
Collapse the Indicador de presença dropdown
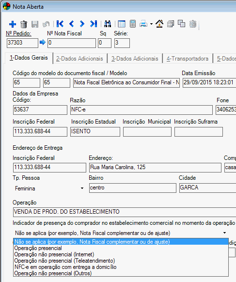click(x=224, y=233)
